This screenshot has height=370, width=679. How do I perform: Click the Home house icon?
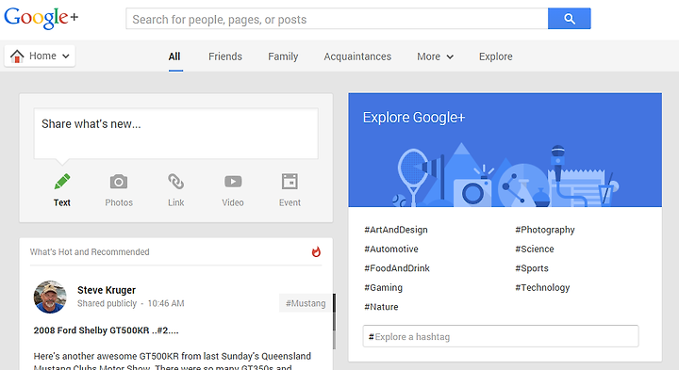(17, 56)
